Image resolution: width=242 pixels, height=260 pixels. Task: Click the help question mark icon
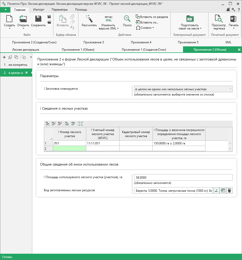pos(239,10)
